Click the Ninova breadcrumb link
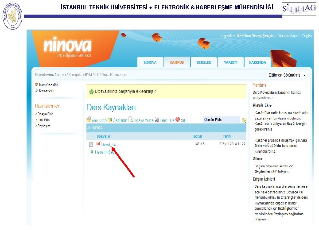Viewport: 319px width, 239px height. coord(60,75)
